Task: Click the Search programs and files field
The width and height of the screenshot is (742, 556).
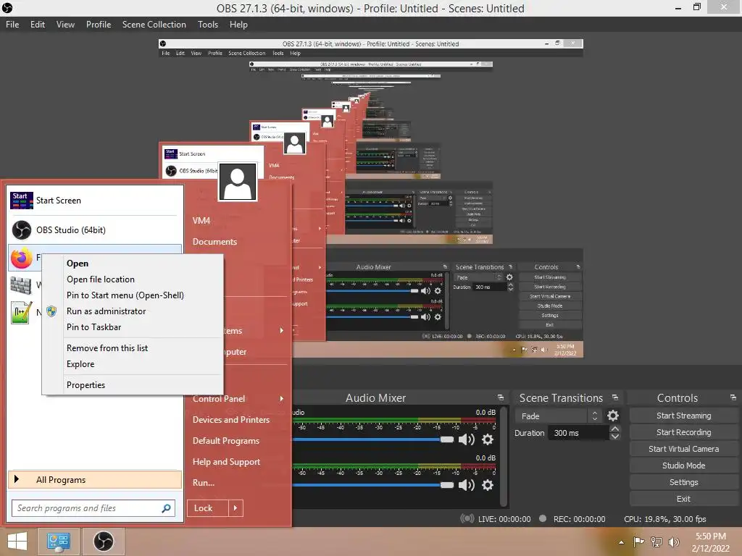Action: [93, 508]
